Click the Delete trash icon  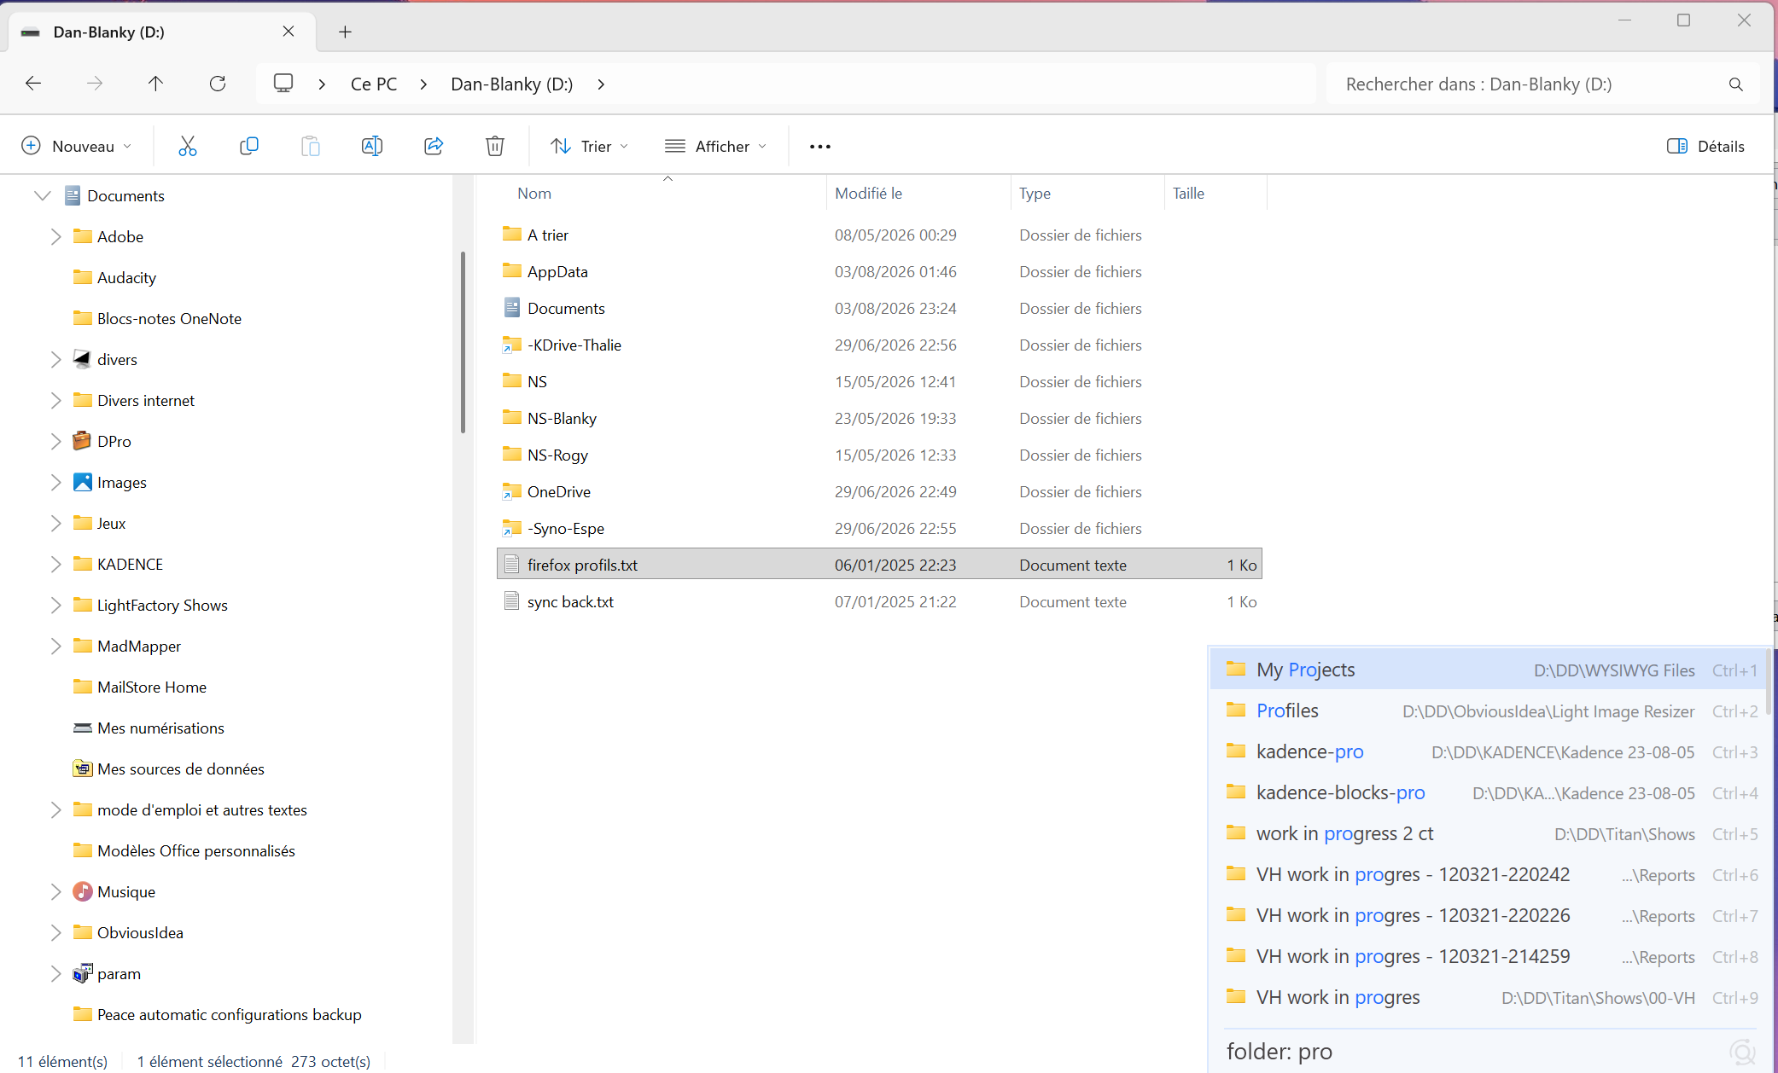coord(495,146)
